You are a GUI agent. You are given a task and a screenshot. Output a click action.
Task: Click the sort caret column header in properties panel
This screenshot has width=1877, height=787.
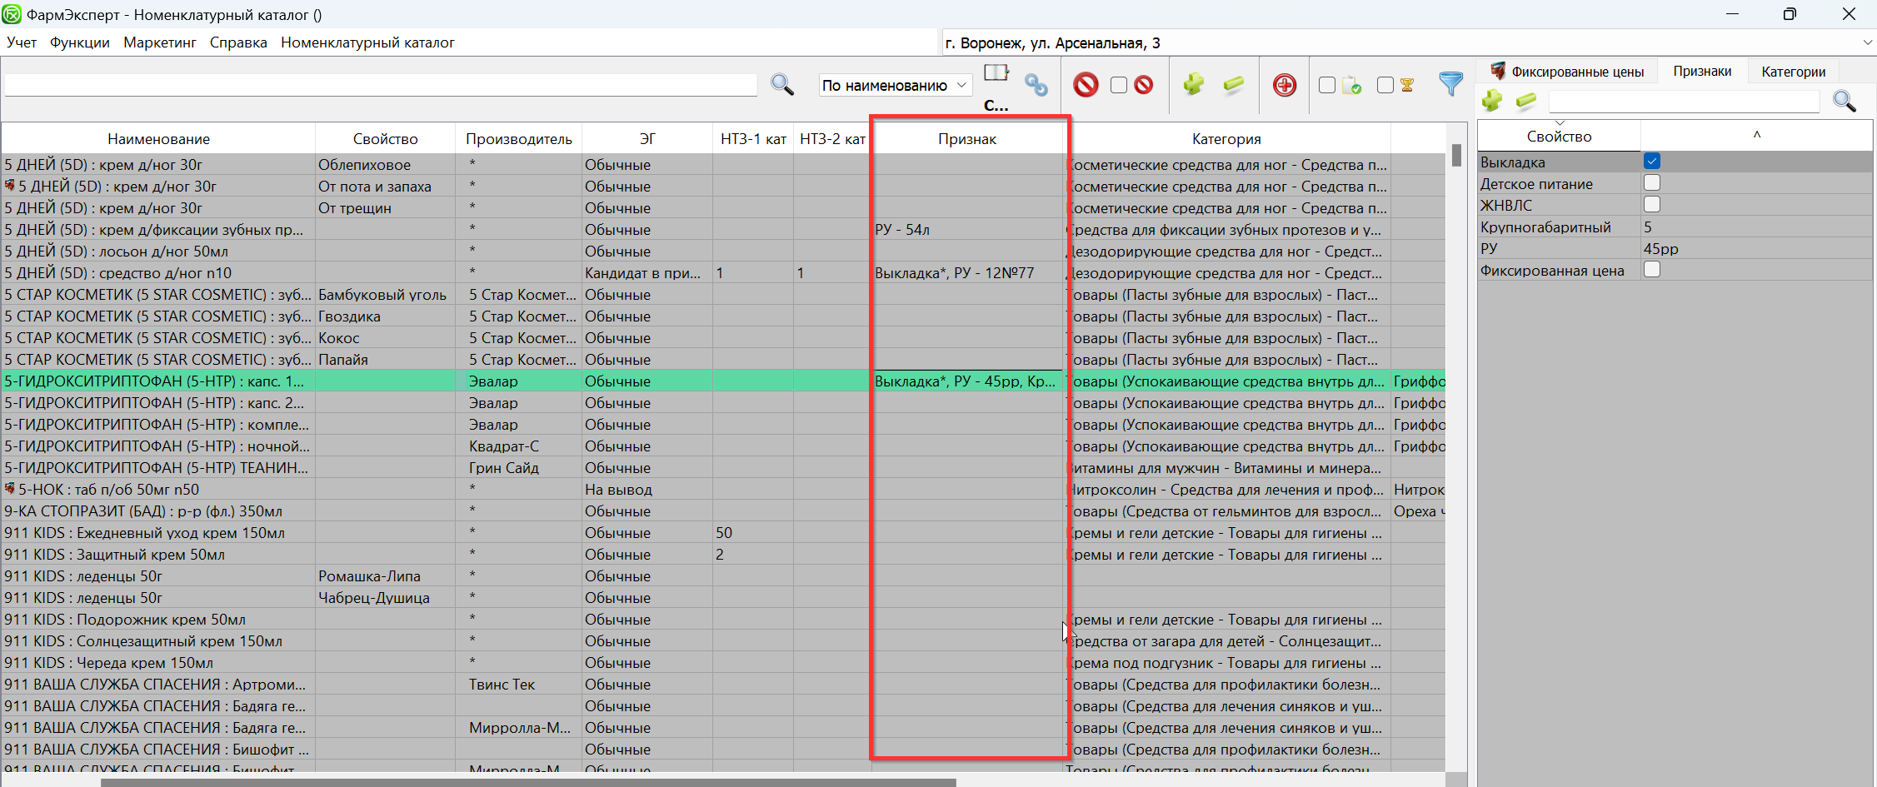tap(1756, 136)
